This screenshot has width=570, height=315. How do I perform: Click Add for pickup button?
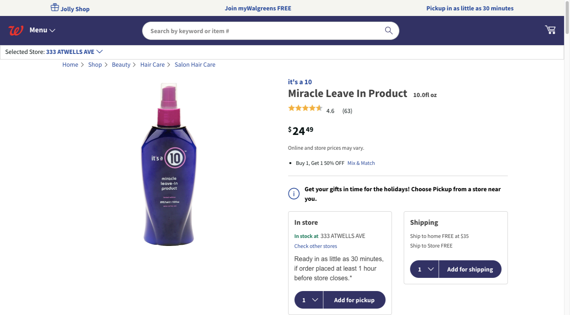point(354,300)
